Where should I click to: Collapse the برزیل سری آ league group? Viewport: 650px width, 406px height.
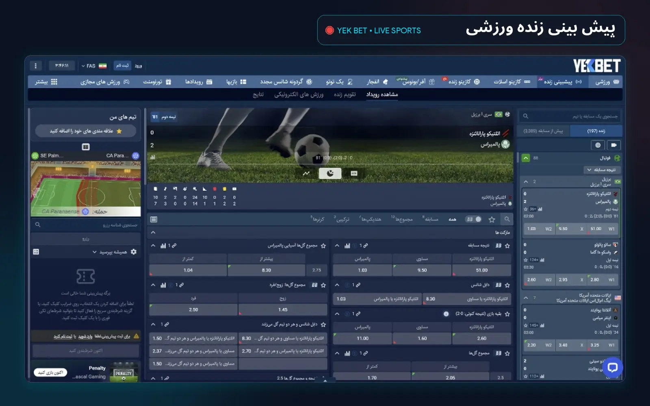(526, 181)
